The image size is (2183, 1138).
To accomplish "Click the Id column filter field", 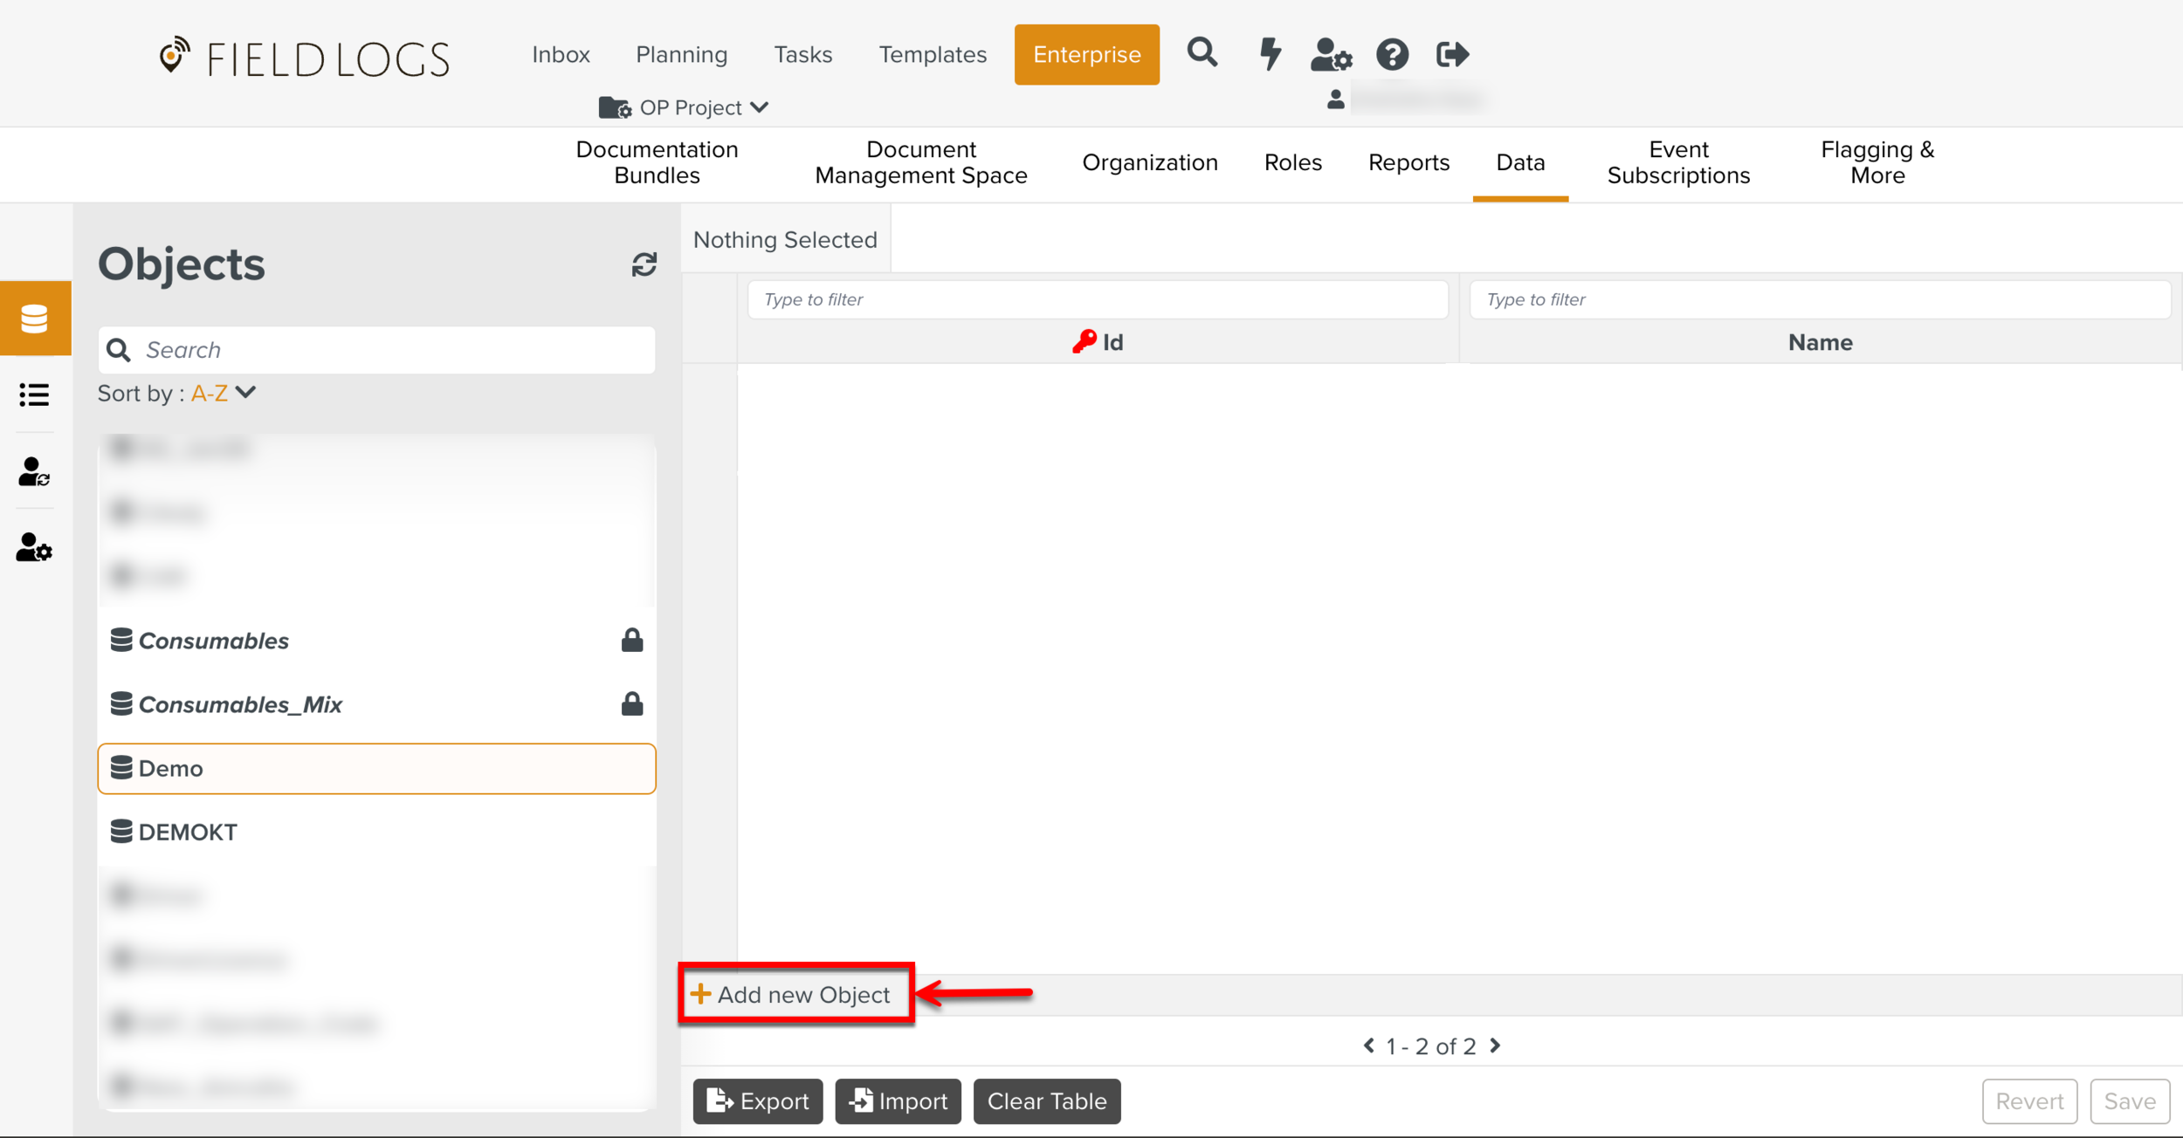I will tap(1097, 299).
